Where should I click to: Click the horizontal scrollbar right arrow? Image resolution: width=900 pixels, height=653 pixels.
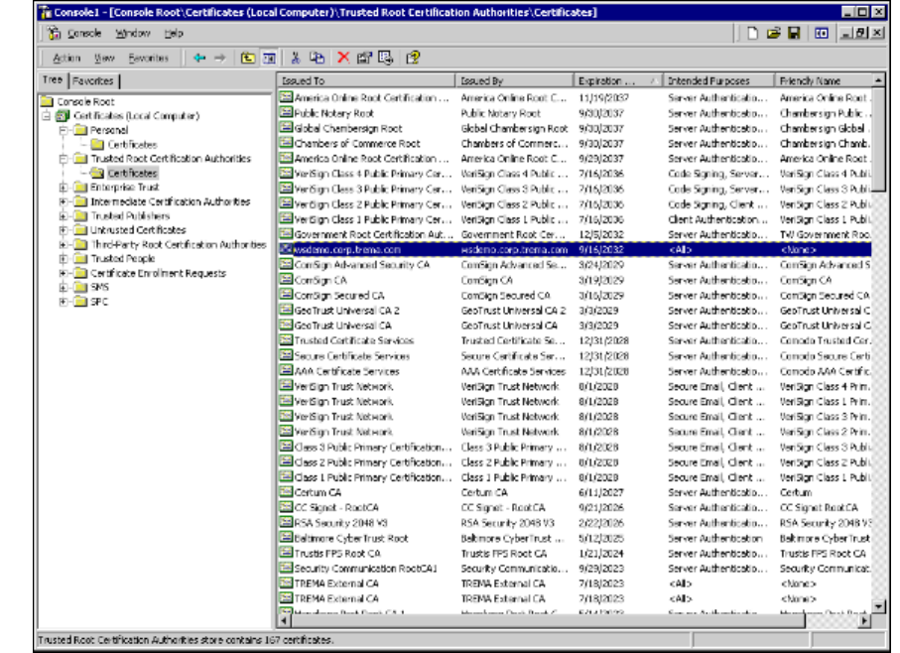click(864, 620)
